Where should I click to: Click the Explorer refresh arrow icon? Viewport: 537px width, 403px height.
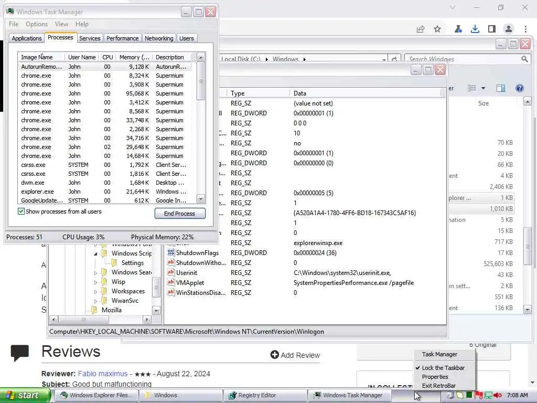click(394, 59)
